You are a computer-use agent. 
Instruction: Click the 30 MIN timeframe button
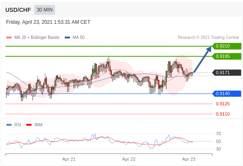[45, 10]
